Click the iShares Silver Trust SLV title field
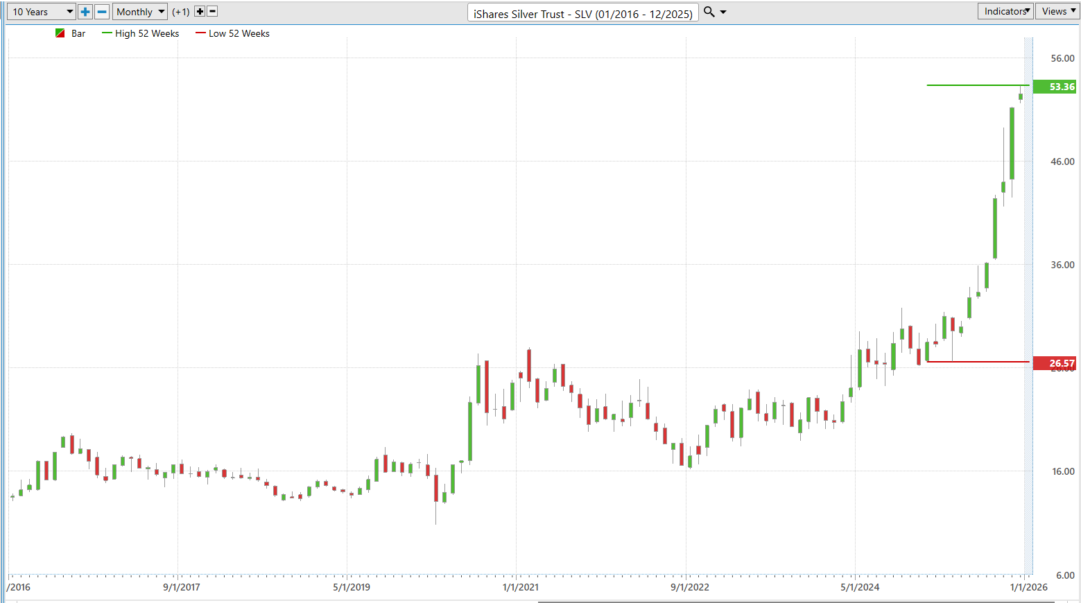Screen dimensions: 1081x603 click(x=582, y=13)
